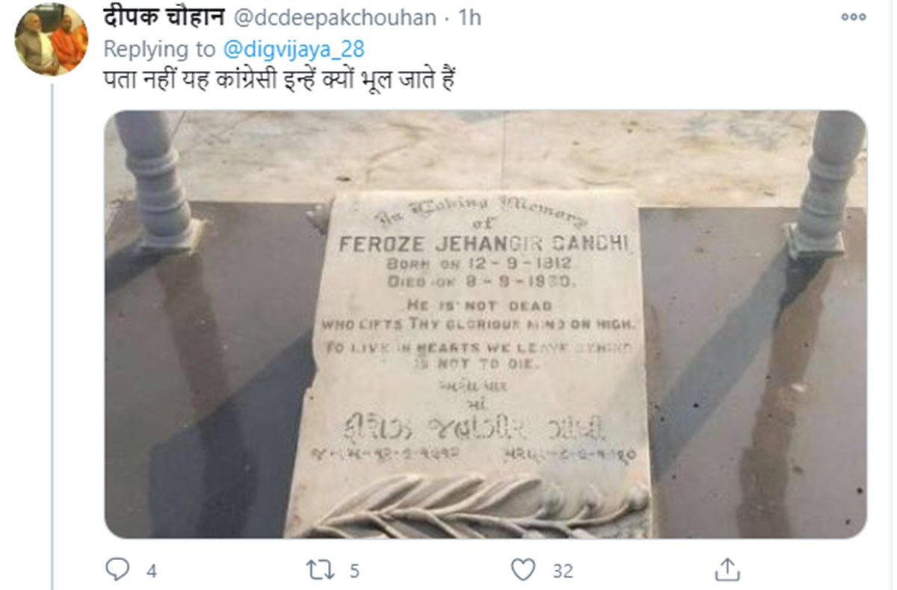Click FEROZE JEHANGIR GANDHI inscription in the photo
897x590 pixels.
[484, 244]
